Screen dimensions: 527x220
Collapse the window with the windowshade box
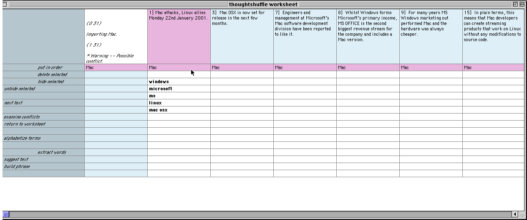[522, 4]
